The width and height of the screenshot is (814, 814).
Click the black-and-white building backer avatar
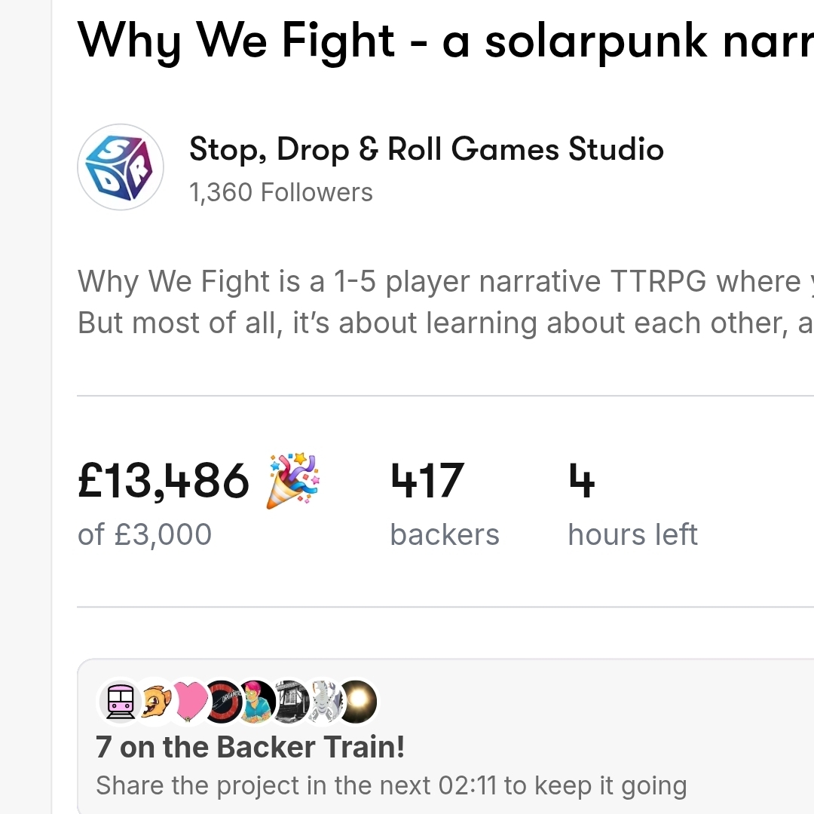pyautogui.click(x=291, y=701)
